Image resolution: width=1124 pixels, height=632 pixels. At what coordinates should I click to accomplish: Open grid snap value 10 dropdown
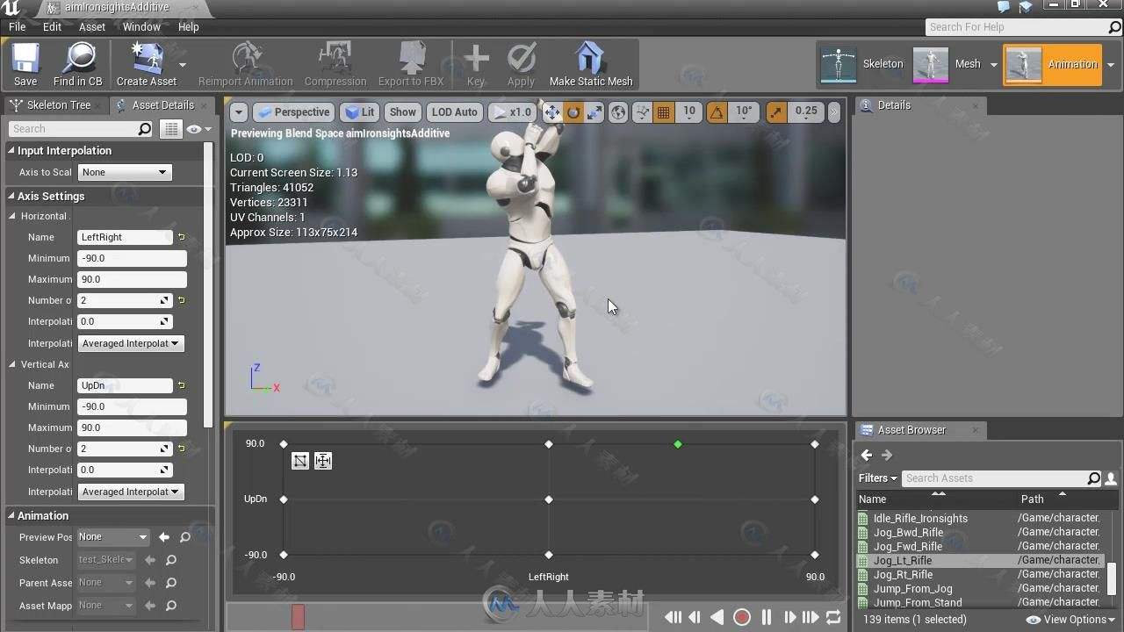point(689,111)
